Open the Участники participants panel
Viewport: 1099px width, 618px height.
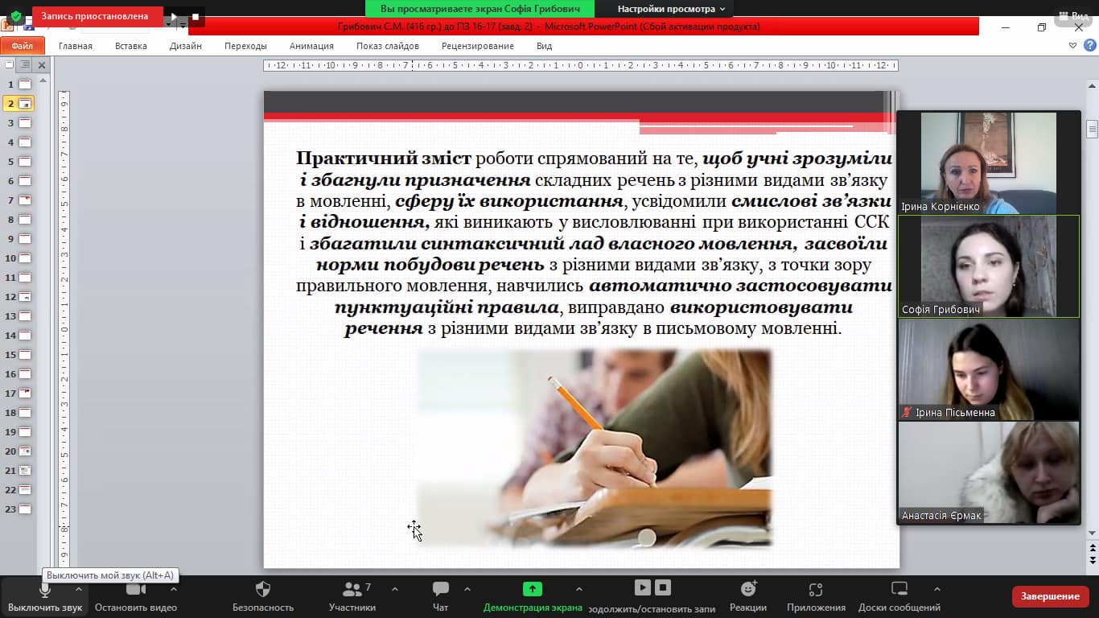pyautogui.click(x=352, y=589)
